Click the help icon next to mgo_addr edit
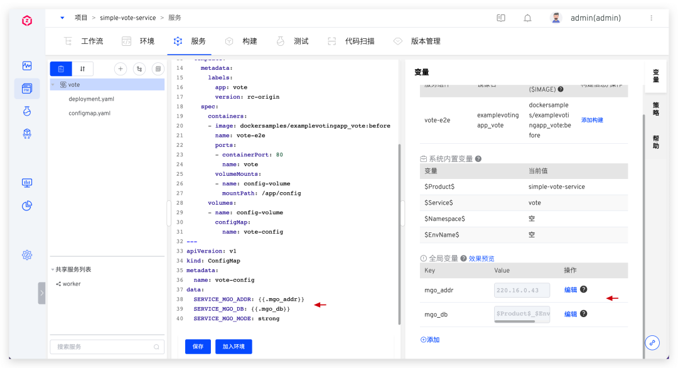Image resolution: width=678 pixels, height=368 pixels. click(584, 290)
